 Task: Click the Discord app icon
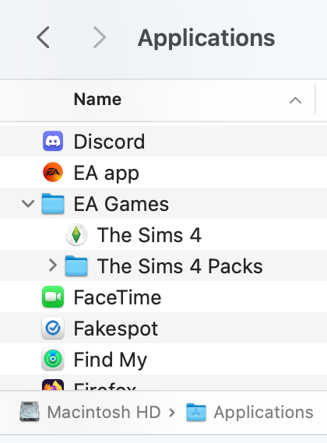coord(53,141)
